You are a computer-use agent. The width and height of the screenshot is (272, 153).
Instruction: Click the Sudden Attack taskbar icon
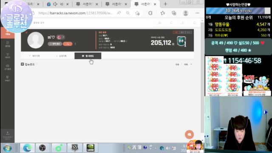75,148
